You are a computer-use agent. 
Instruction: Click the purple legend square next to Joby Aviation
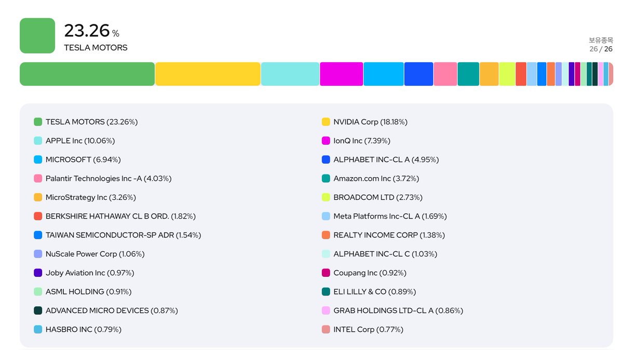click(38, 273)
